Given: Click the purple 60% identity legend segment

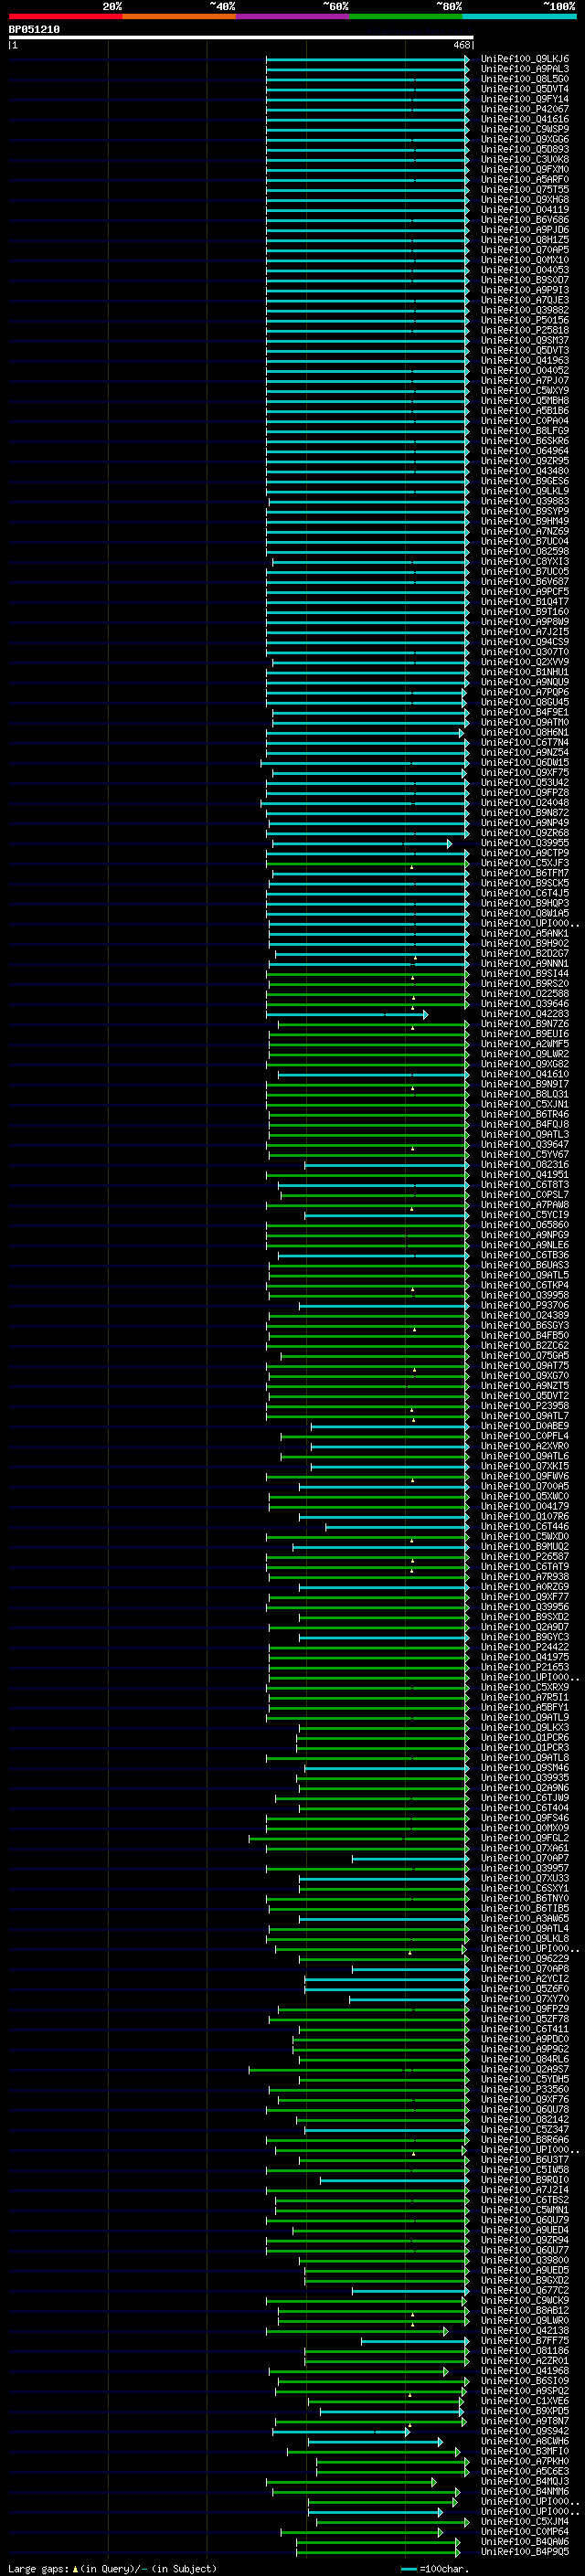Looking at the screenshot, I should (292, 16).
